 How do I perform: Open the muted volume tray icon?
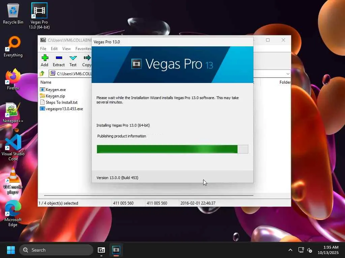(310, 250)
